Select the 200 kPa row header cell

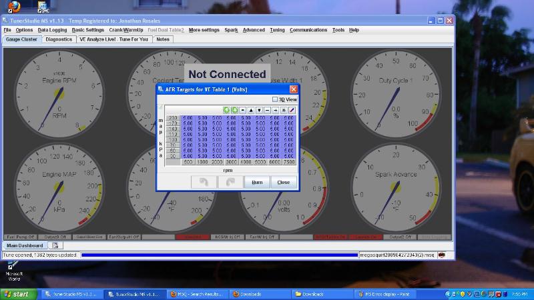coord(174,118)
